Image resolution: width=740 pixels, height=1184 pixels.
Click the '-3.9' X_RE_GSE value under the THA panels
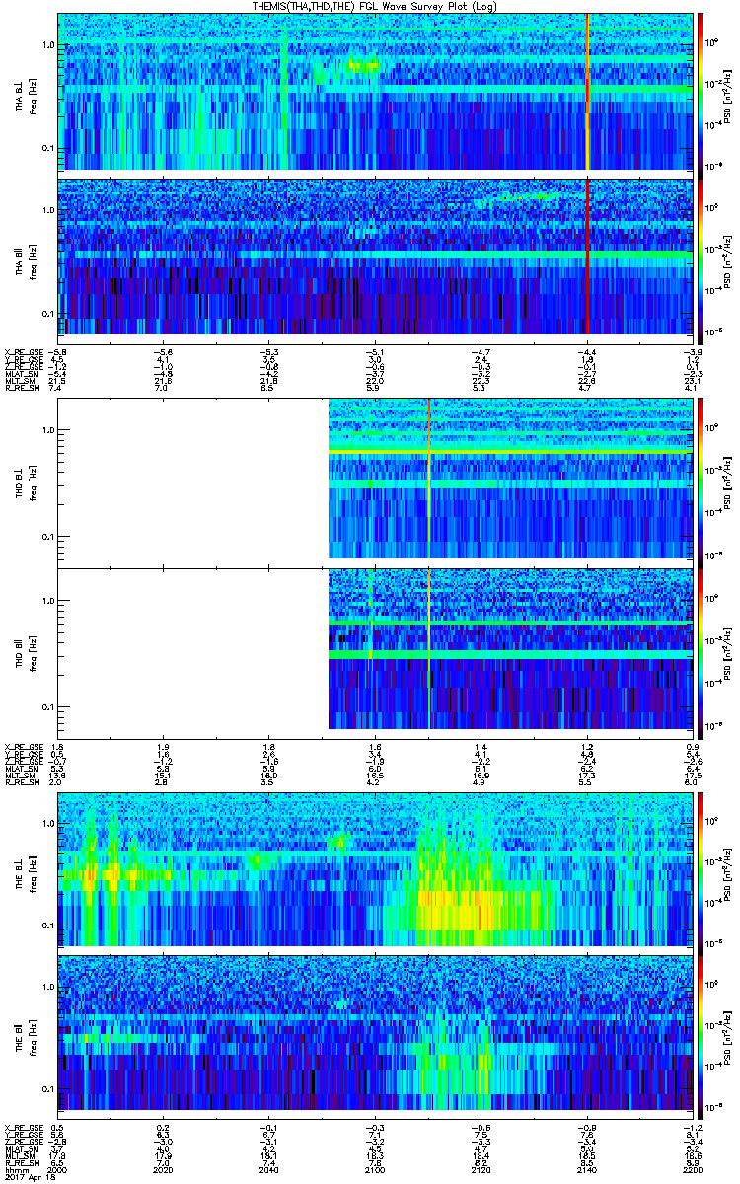(693, 351)
